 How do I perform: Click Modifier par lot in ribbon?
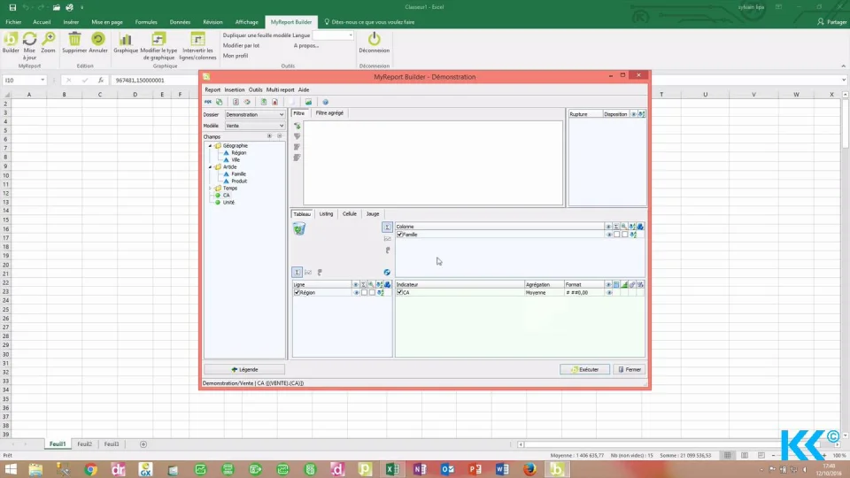click(x=241, y=45)
